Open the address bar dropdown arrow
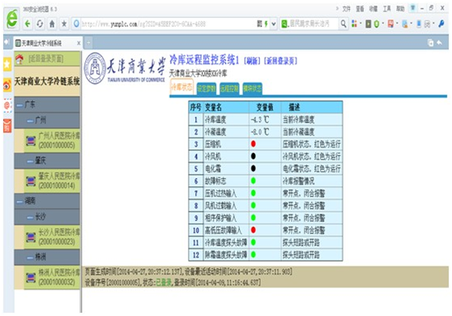The width and height of the screenshot is (452, 316). tap(274, 24)
